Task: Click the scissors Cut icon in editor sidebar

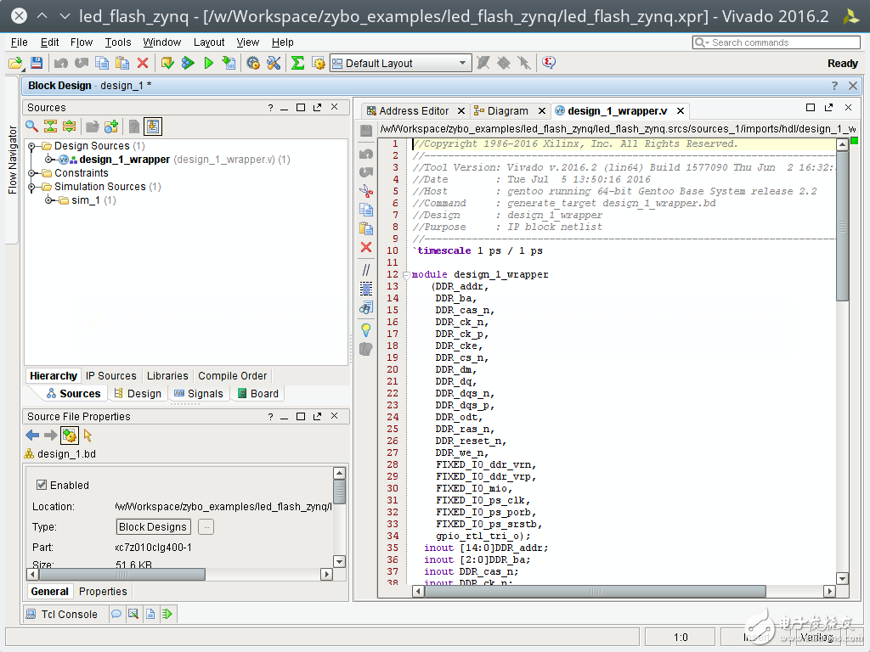Action: [366, 191]
